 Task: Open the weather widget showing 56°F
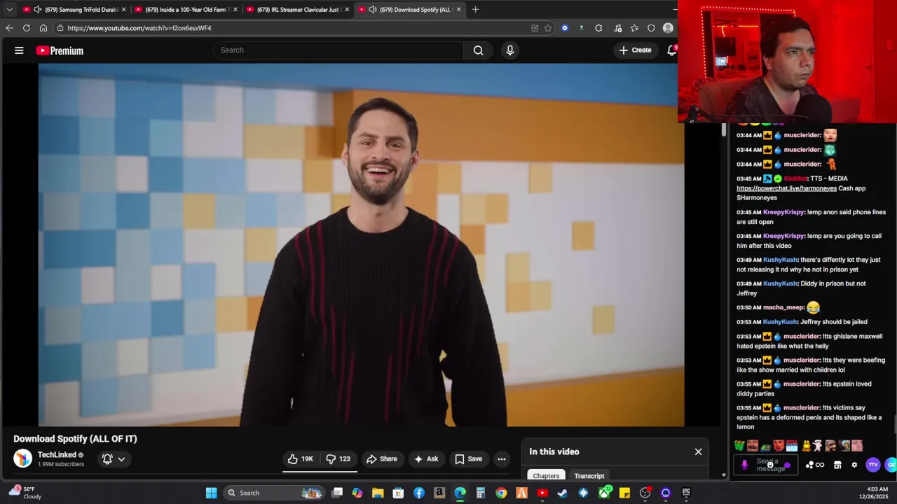tap(24, 493)
